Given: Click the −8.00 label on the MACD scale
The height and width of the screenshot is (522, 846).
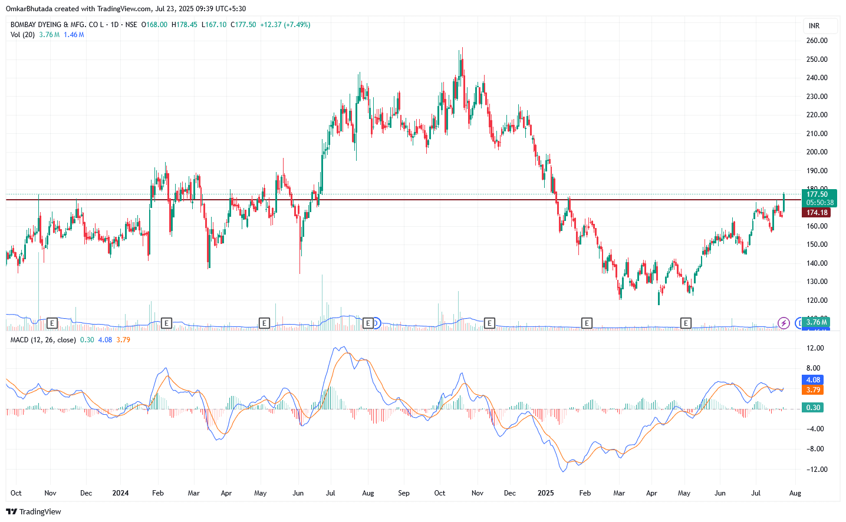Looking at the screenshot, I should [815, 449].
